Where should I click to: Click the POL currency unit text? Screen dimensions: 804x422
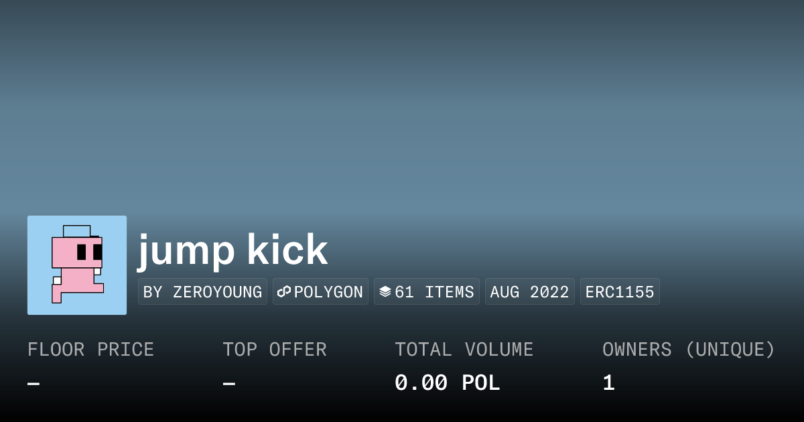click(480, 383)
